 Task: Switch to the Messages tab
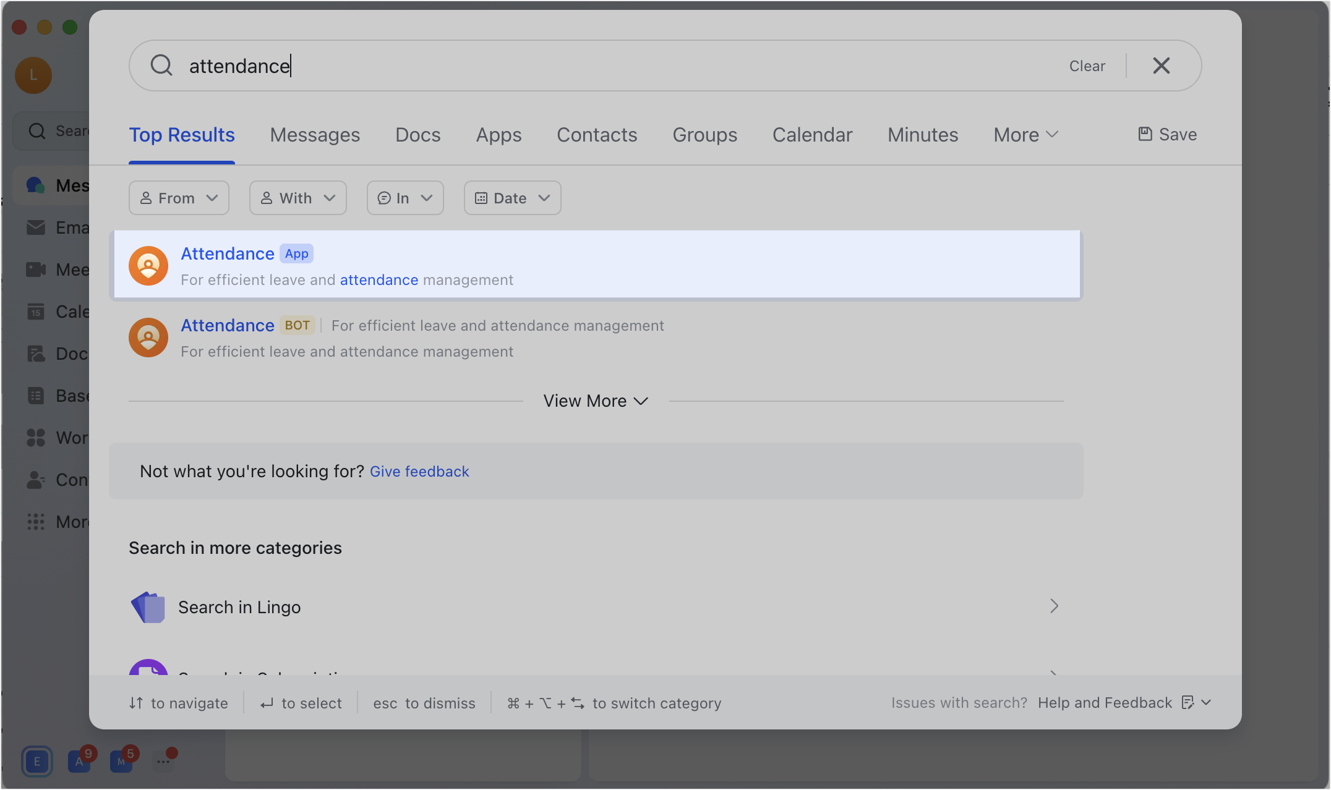tap(315, 135)
